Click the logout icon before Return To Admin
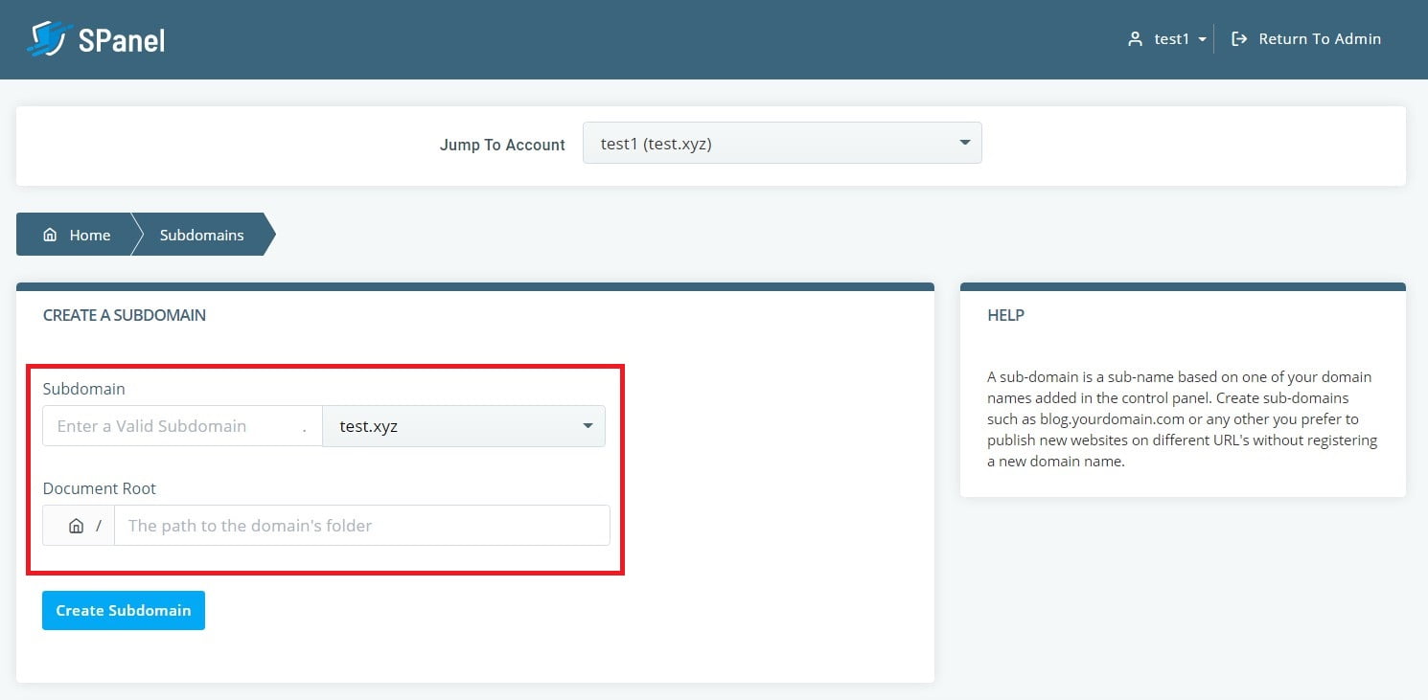This screenshot has width=1428, height=700. pyautogui.click(x=1239, y=38)
